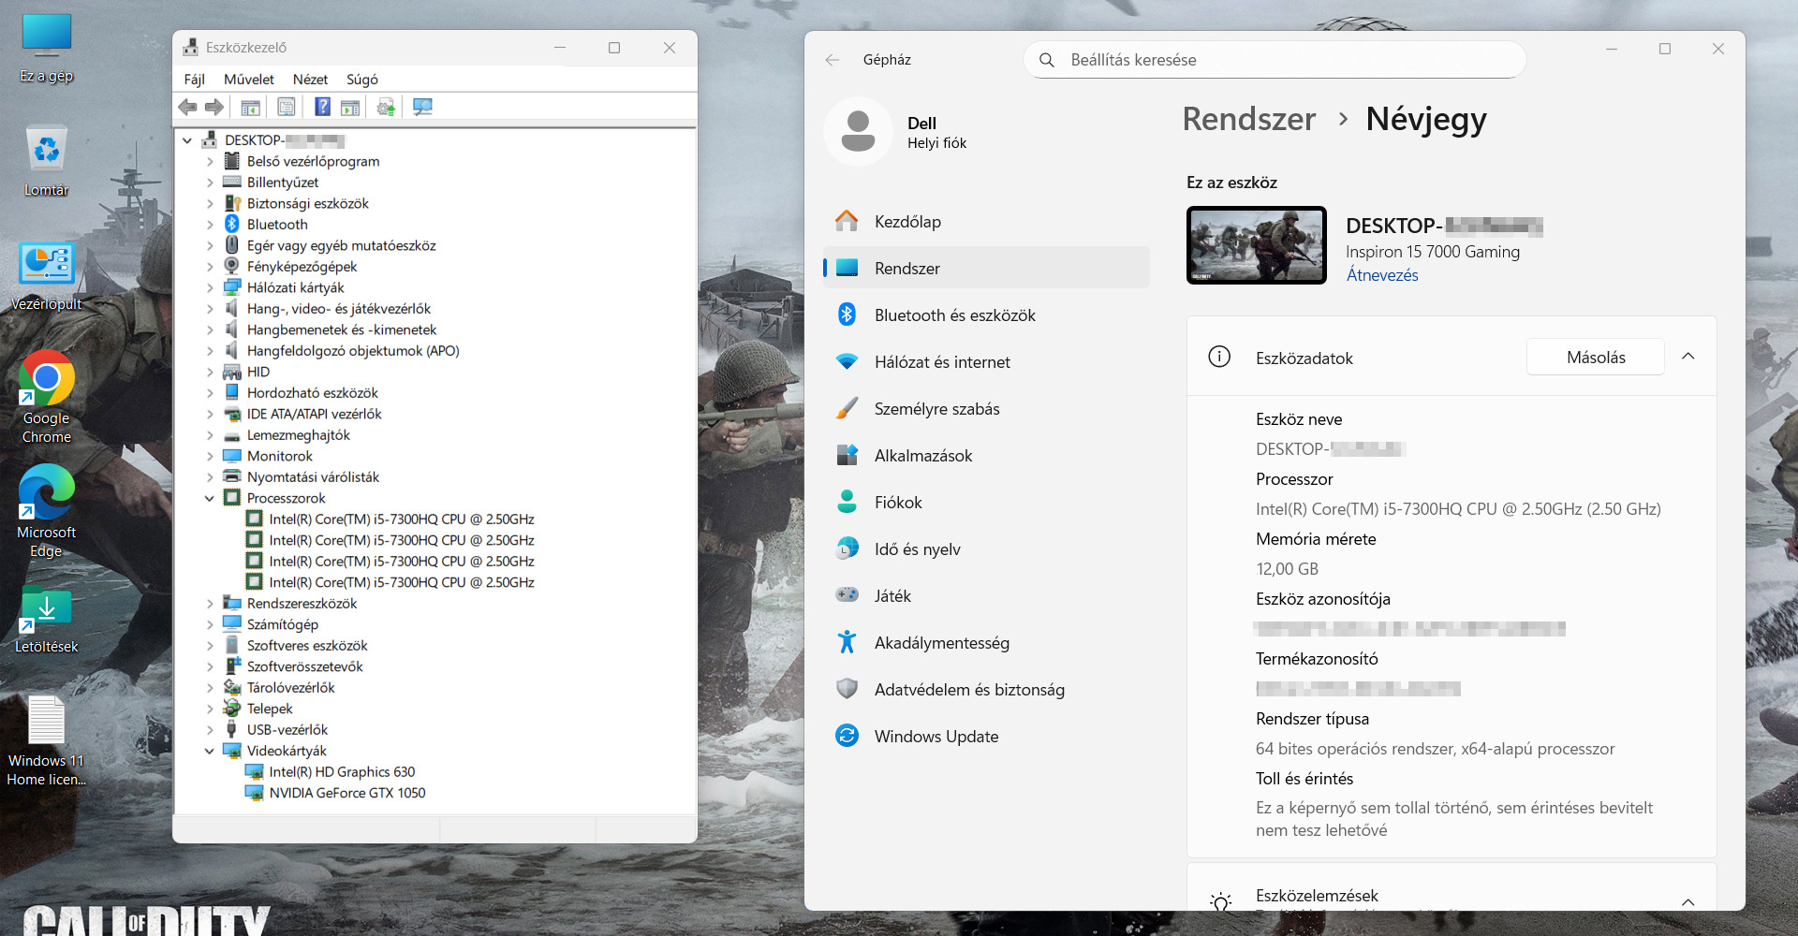The height and width of the screenshot is (936, 1798).
Task: Collapse the DESKTOP root node in device tree
Action: [187, 140]
